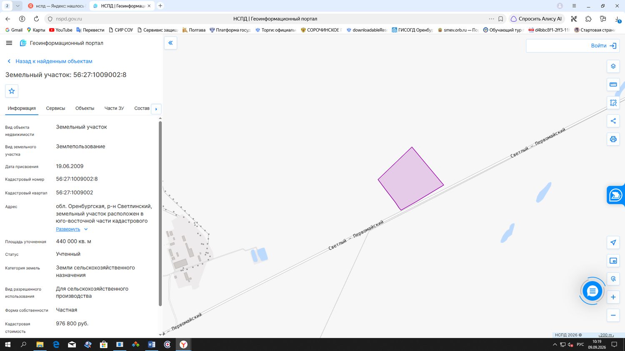Open the Состав tab
Viewport: 625px width, 351px height.
142,108
